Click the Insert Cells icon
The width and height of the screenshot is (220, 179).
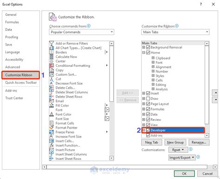(x=52, y=141)
